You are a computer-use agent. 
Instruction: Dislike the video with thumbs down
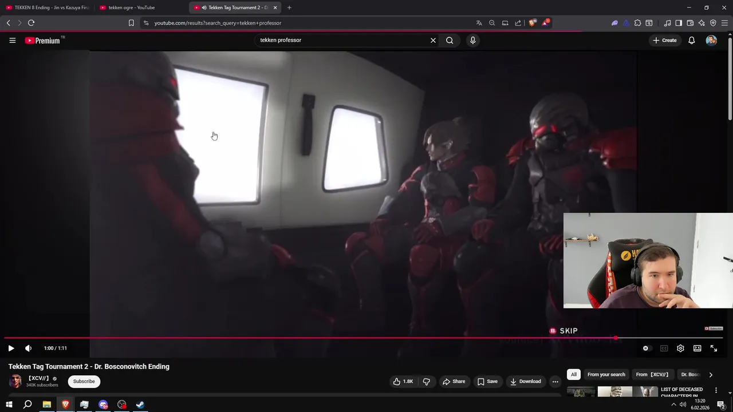[427, 381]
